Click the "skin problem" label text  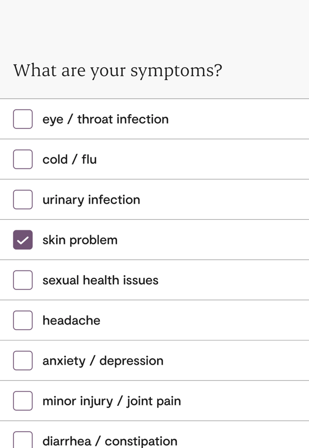coord(80,240)
